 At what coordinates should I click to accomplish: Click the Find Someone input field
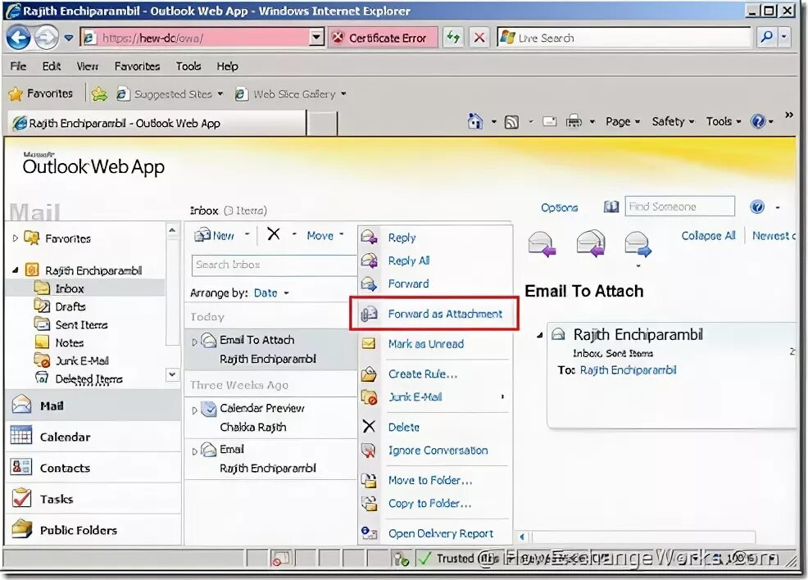679,206
